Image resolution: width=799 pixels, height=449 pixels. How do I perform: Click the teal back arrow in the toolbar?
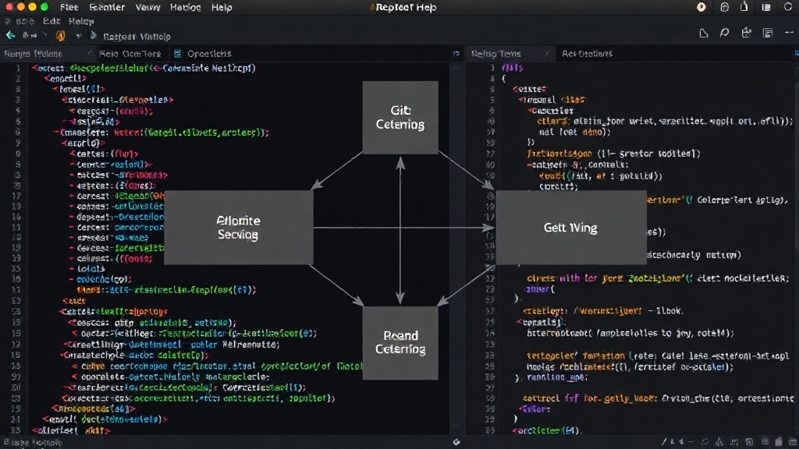(x=10, y=35)
